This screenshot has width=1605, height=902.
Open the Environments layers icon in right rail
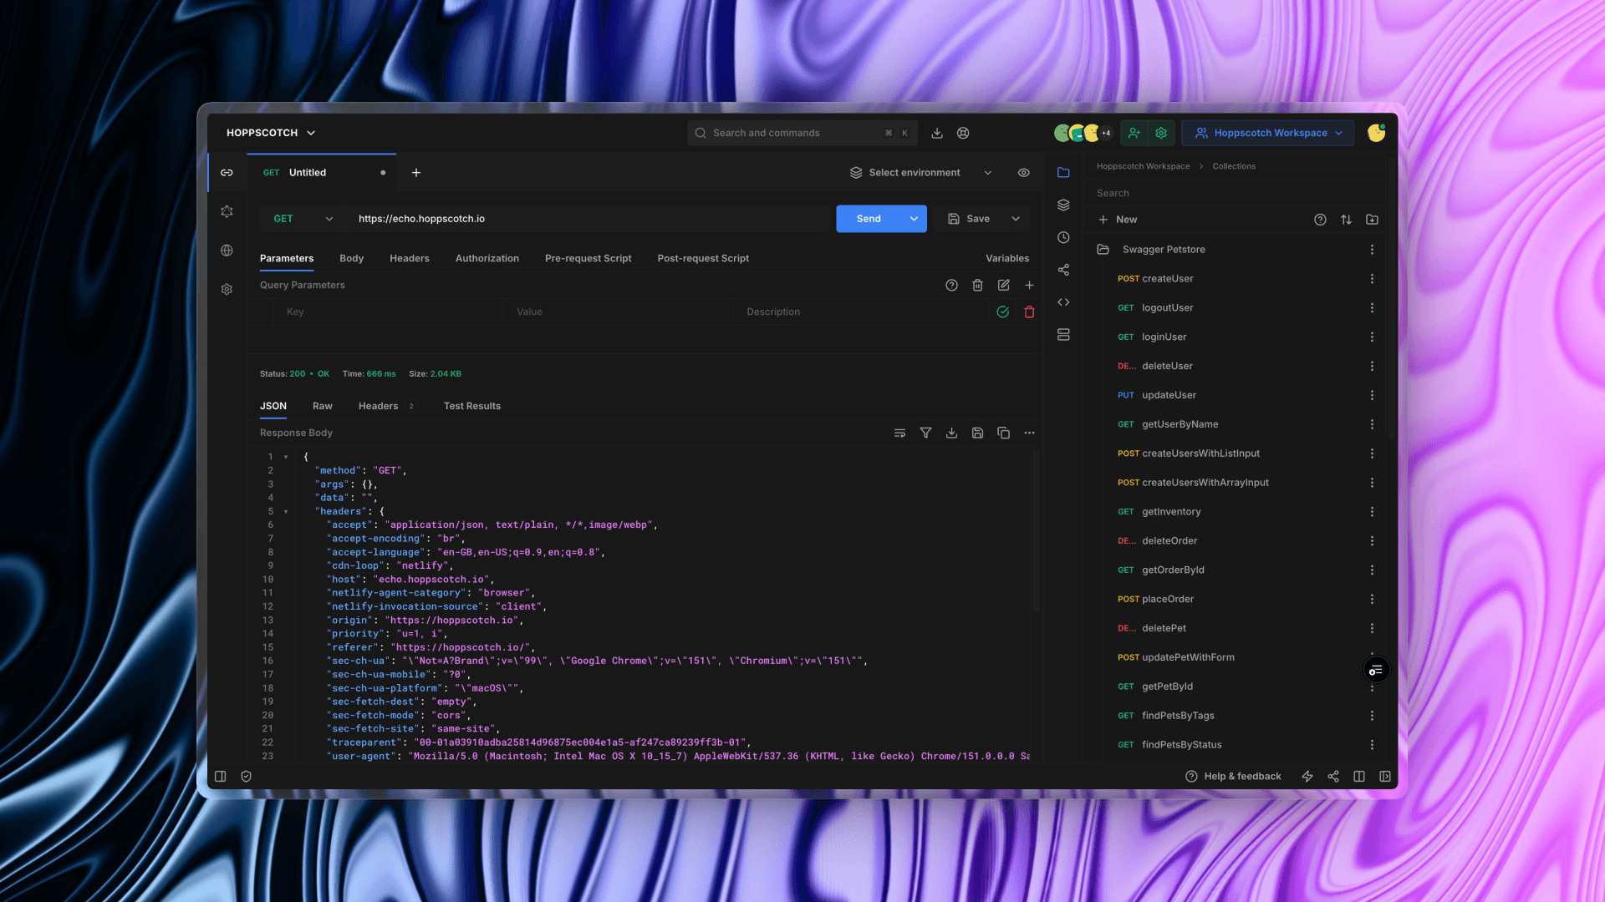pos(1063,205)
